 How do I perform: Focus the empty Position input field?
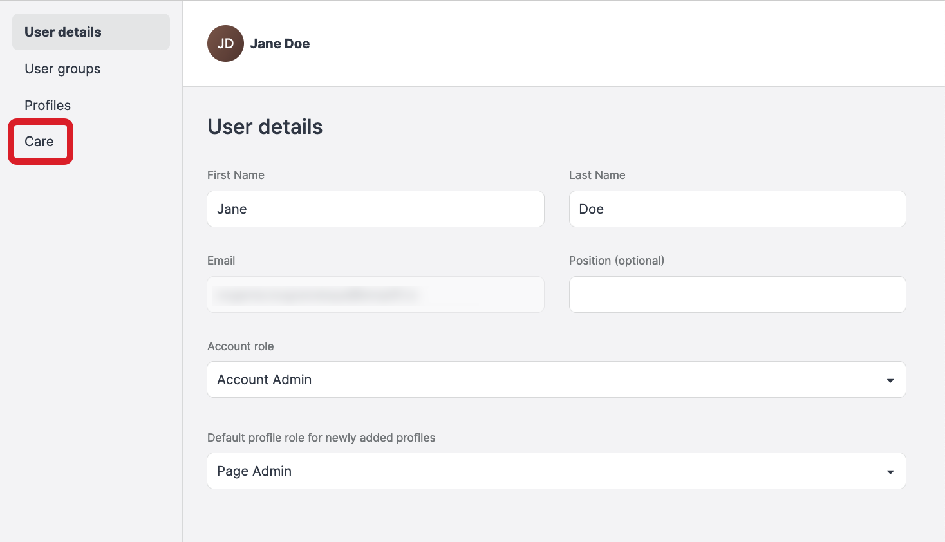point(737,295)
